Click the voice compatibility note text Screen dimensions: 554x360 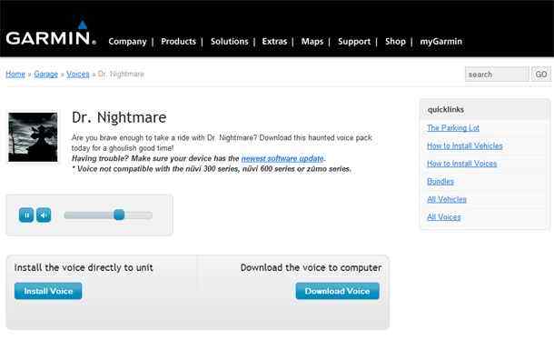[x=212, y=169]
